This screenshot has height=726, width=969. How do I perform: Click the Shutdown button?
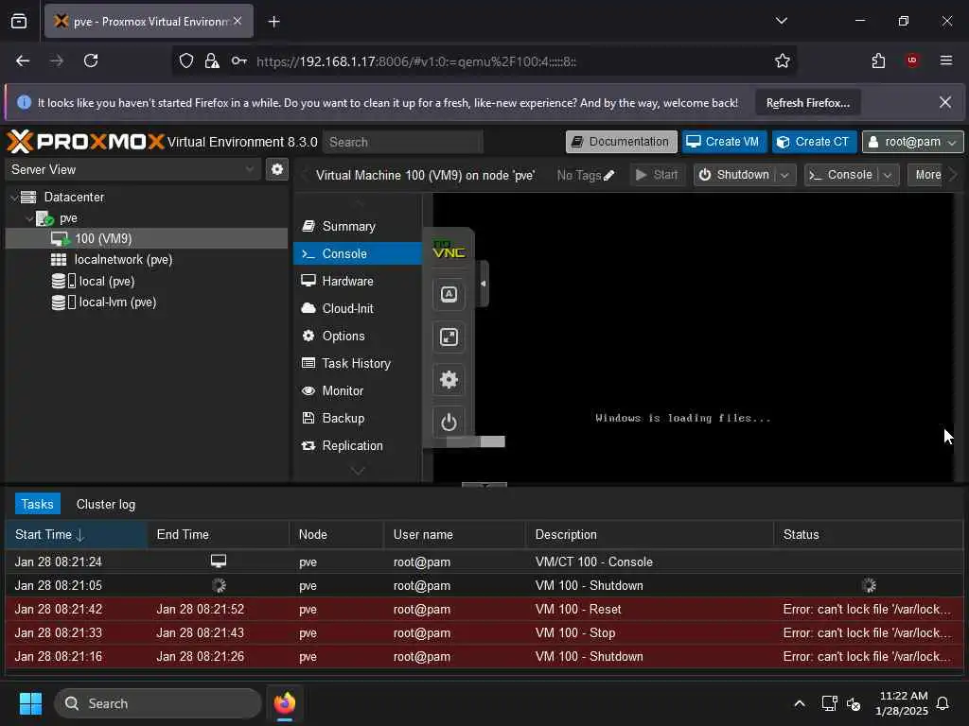(x=734, y=175)
